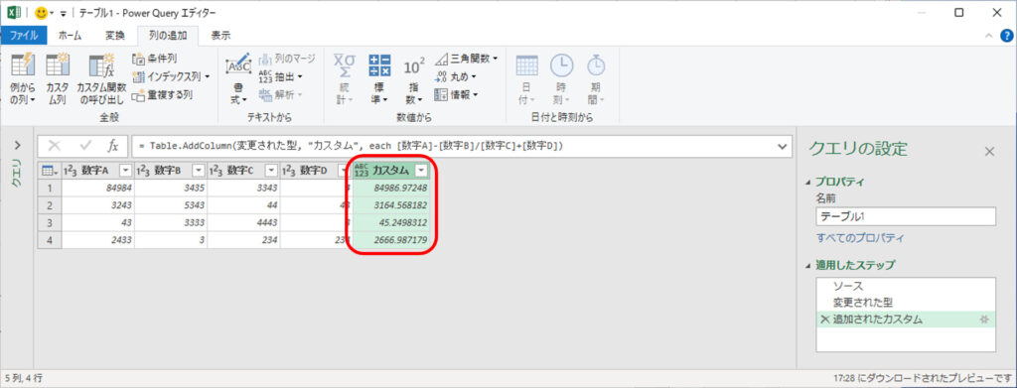The image size is (1017, 388).
Task: Click the data type icon of 数字A
Action: tap(71, 171)
